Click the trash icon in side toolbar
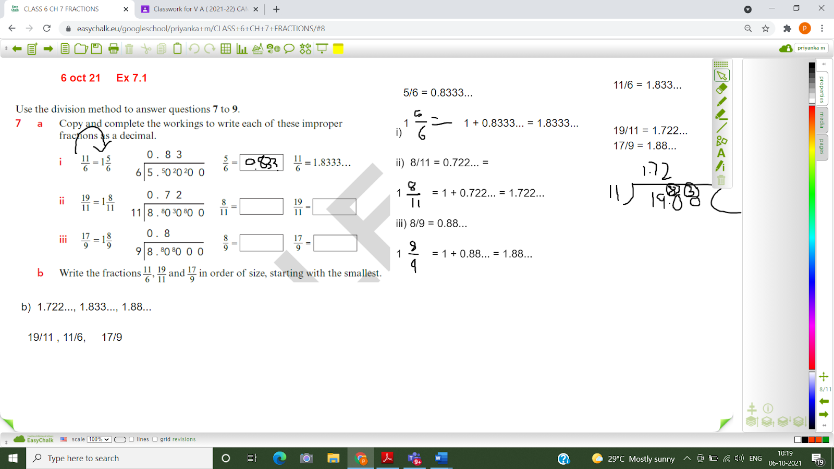 click(x=721, y=180)
